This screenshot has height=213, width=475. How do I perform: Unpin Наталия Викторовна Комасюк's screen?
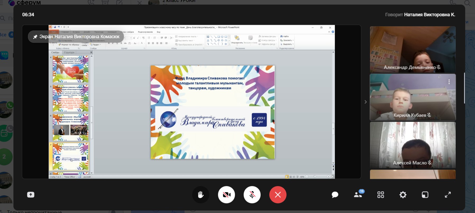tap(35, 37)
